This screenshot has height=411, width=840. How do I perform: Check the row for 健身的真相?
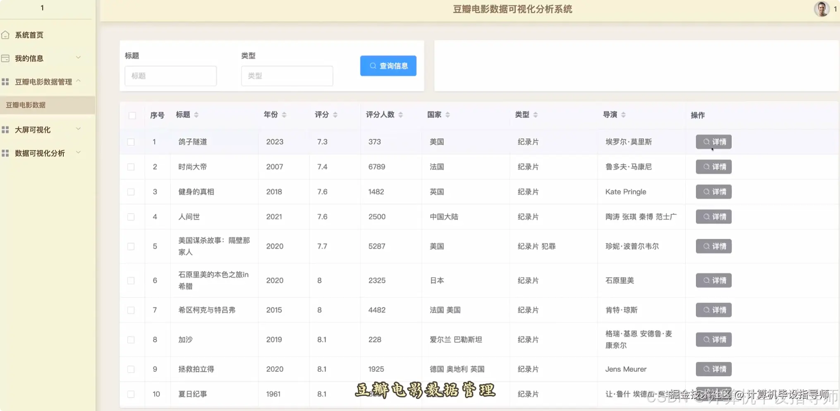pyautogui.click(x=131, y=192)
